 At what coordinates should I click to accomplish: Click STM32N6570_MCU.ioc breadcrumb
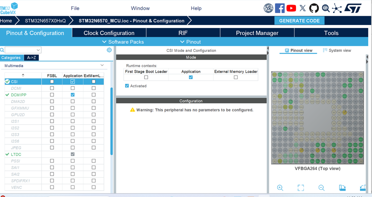click(131, 21)
